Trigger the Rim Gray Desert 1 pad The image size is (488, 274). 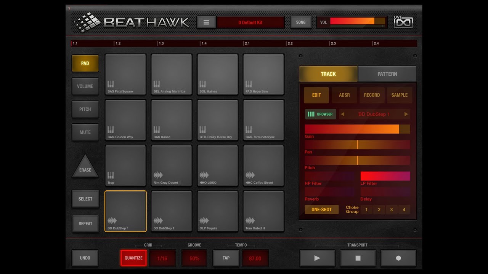[172, 166]
